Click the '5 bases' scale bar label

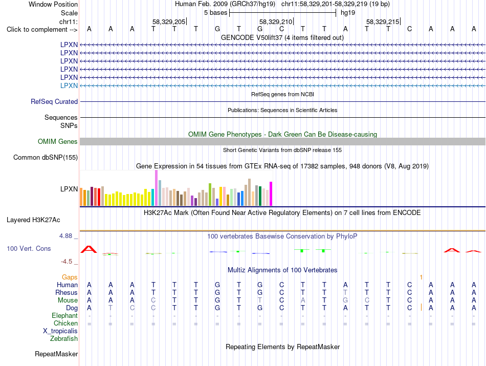tap(215, 13)
